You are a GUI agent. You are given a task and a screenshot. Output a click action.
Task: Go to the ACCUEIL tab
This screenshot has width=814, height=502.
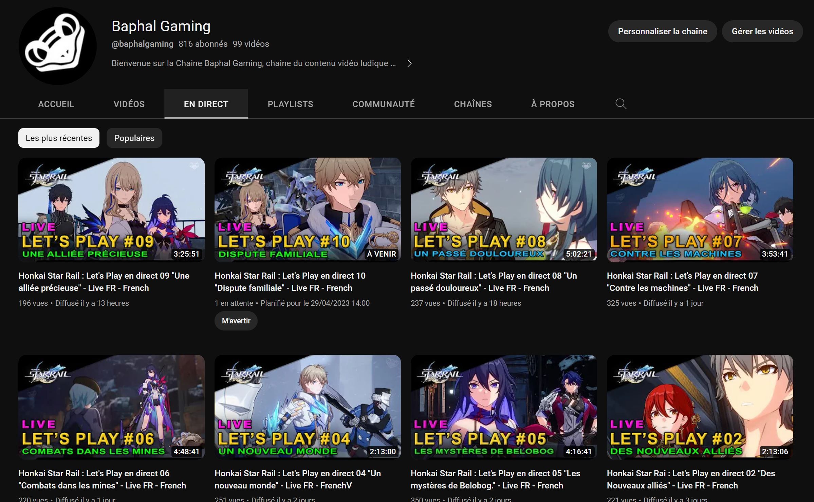pos(56,104)
